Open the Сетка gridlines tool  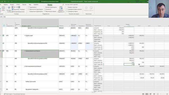(3, 9)
